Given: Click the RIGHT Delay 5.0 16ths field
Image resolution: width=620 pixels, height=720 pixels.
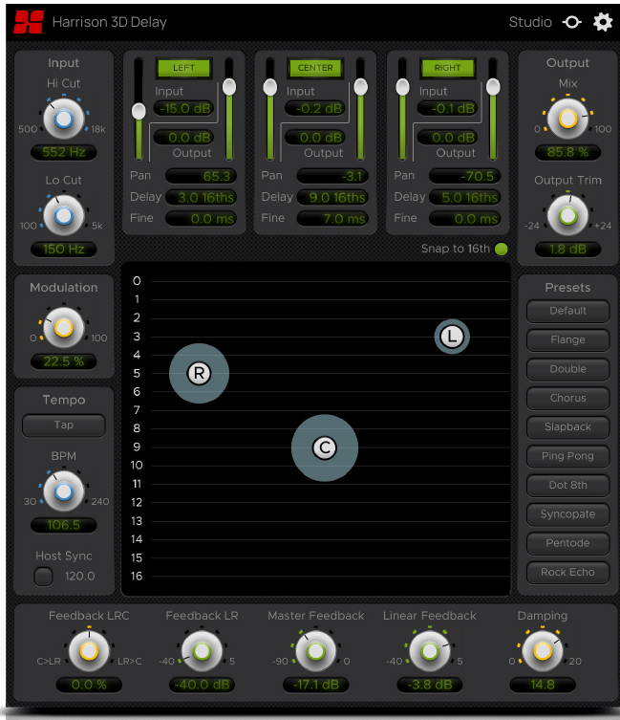Looking at the screenshot, I should pos(464,197).
